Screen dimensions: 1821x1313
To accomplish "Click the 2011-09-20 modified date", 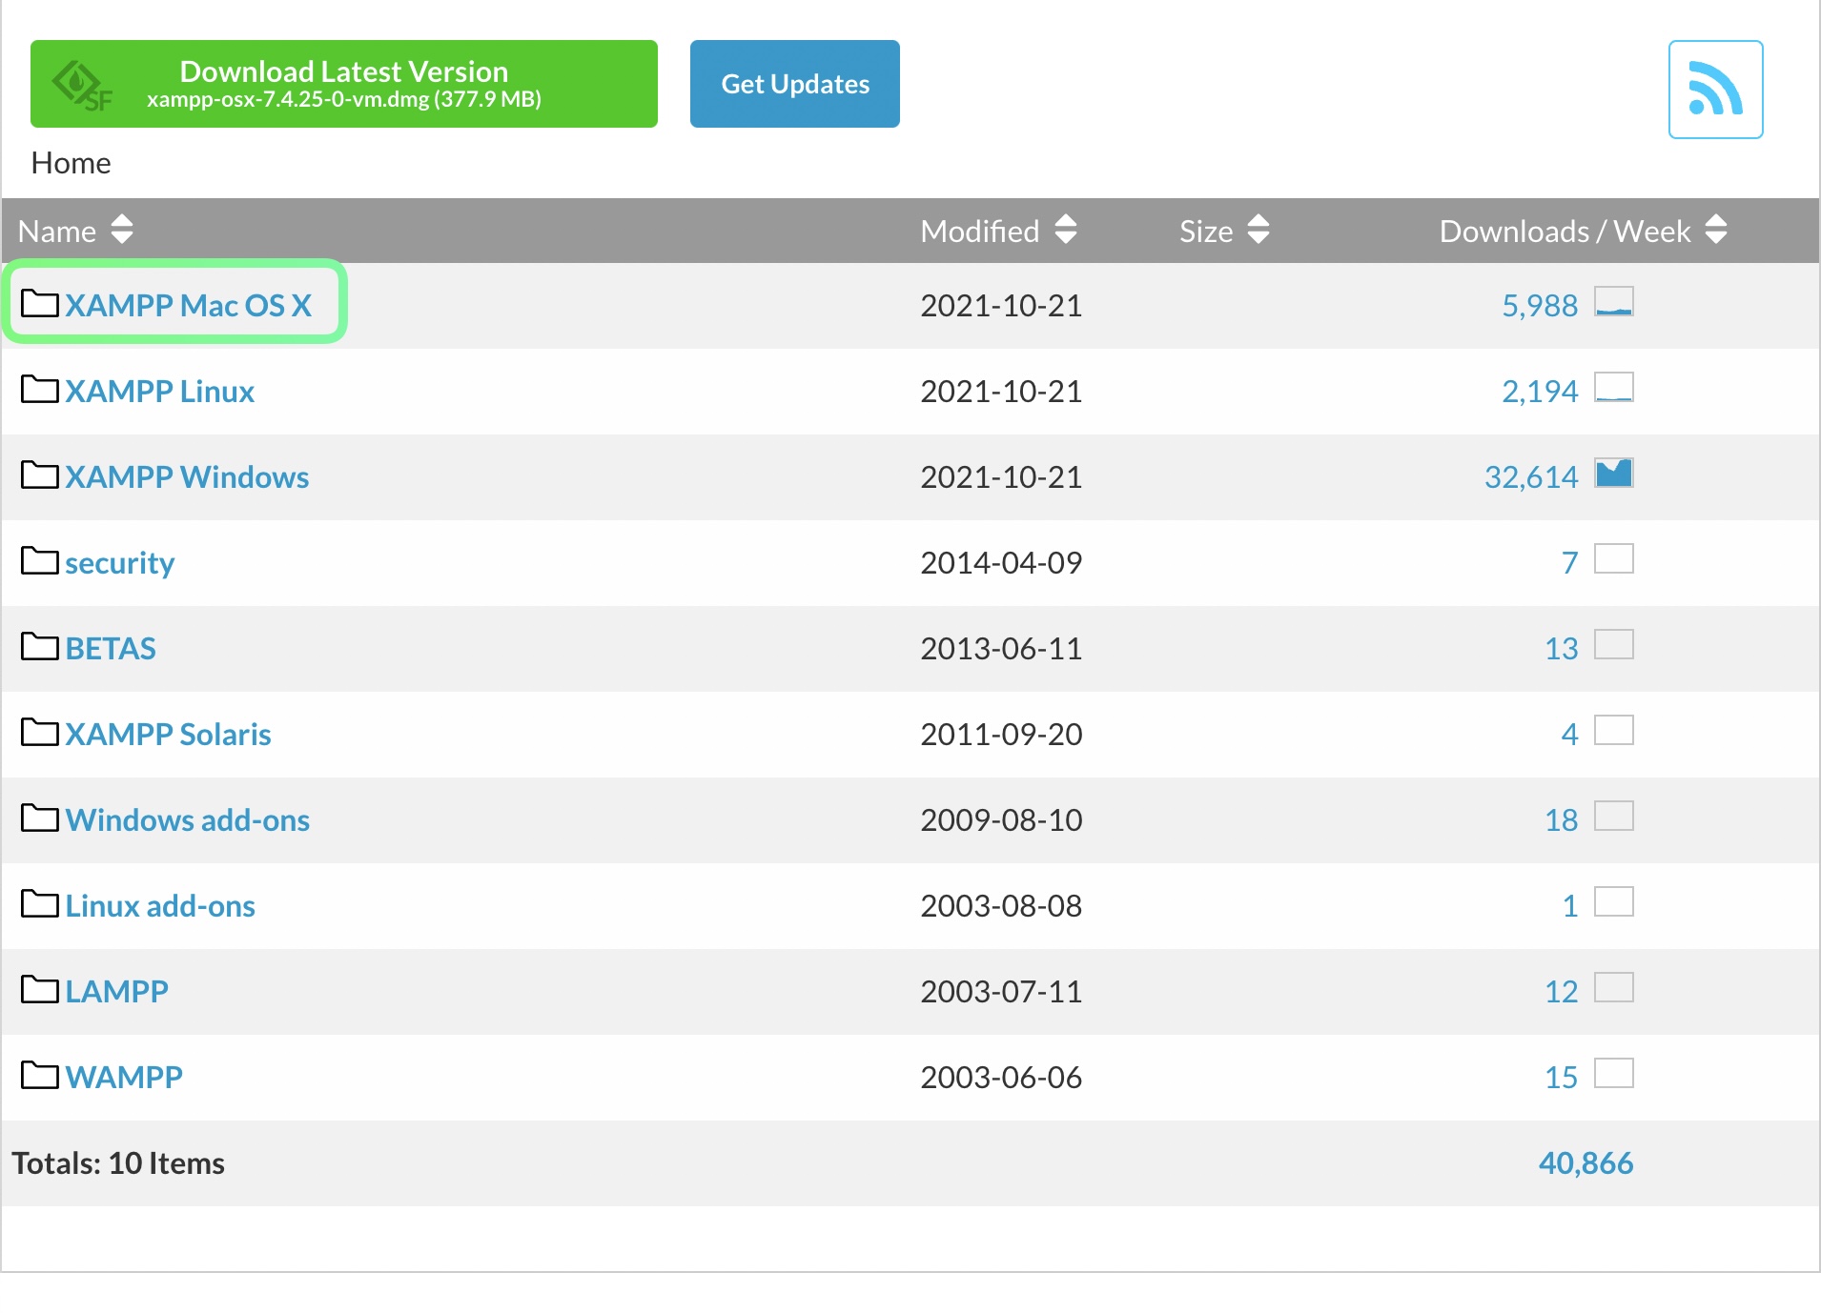I will pos(1001,734).
